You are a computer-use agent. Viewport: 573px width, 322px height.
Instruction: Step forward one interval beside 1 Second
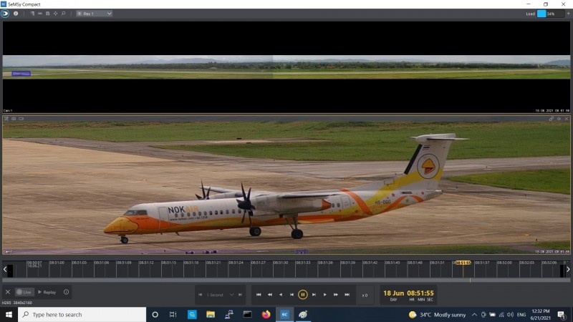click(240, 295)
